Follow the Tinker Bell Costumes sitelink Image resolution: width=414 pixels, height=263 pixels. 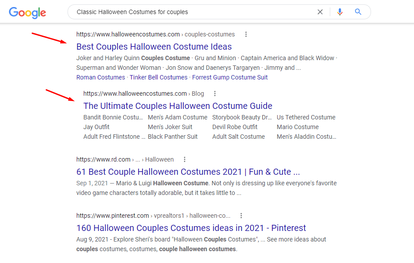[158, 77]
